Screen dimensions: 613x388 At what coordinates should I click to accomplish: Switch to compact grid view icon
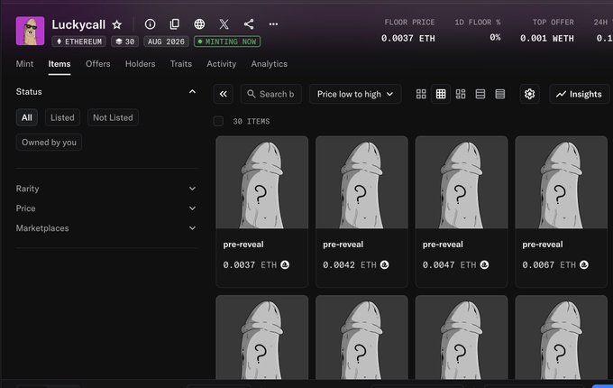[x=441, y=94]
